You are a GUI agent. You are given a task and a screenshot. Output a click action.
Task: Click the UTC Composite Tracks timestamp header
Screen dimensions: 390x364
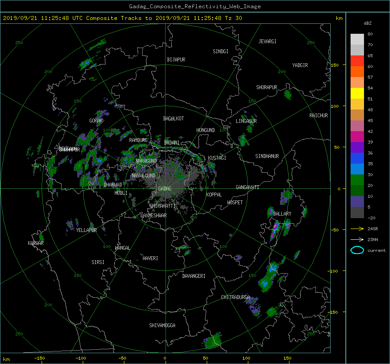click(123, 18)
